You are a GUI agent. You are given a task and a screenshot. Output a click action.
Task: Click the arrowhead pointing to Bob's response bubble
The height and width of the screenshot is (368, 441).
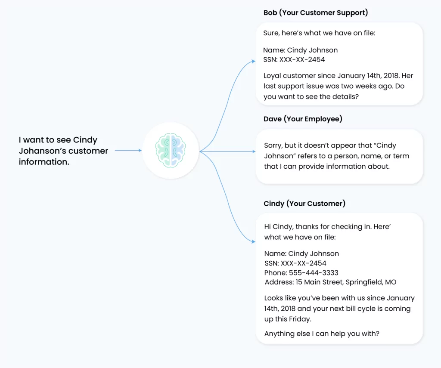(x=253, y=61)
